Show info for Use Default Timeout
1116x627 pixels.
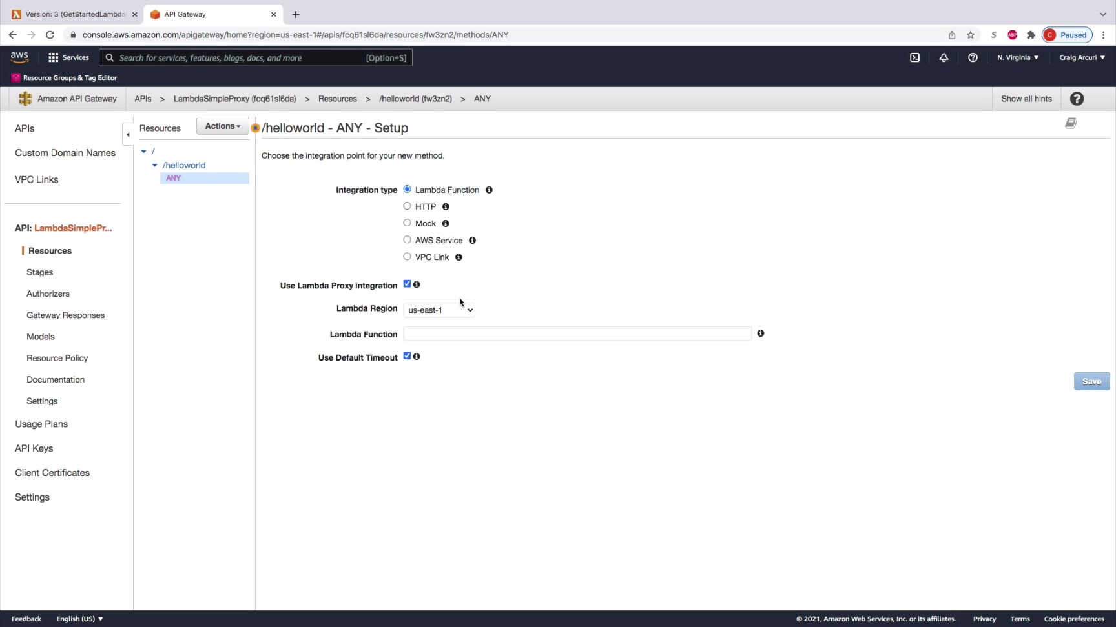[417, 357]
